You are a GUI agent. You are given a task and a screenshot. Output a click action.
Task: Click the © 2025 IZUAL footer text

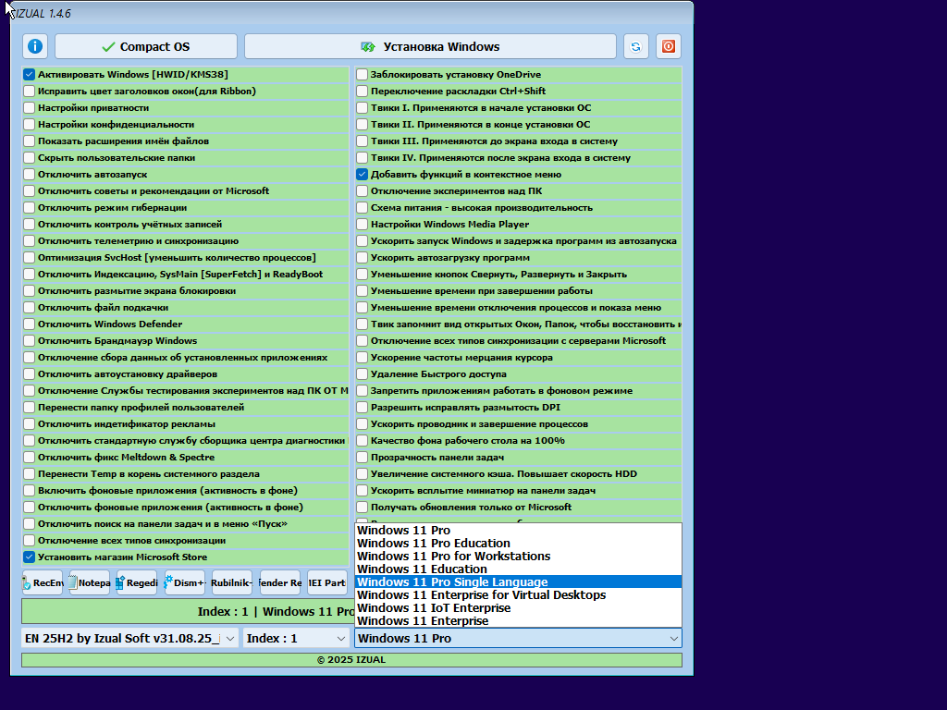(x=351, y=660)
